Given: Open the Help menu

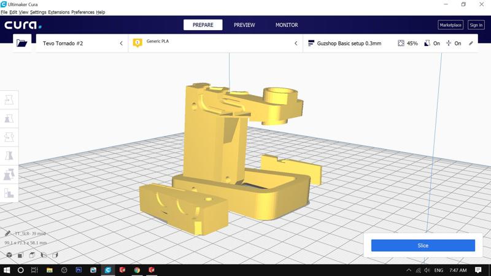Looking at the screenshot, I should pyautogui.click(x=101, y=12).
